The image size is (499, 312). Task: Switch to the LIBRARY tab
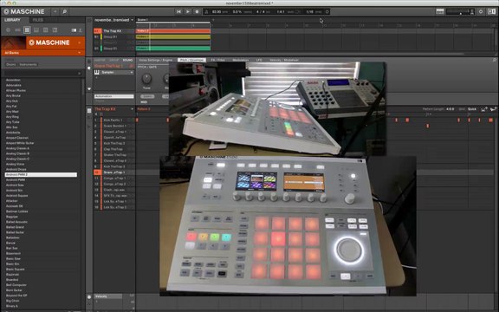12,20
